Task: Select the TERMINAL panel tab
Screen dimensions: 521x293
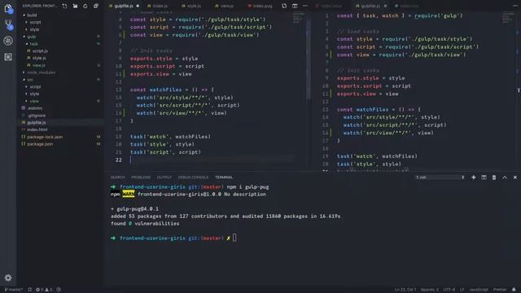Action: [224, 177]
